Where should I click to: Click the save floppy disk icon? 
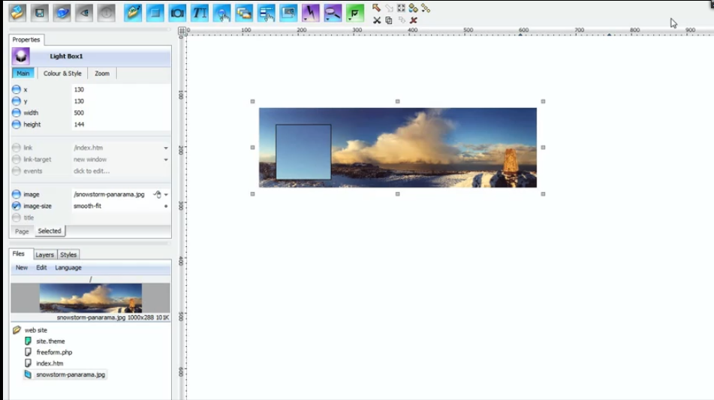40,13
